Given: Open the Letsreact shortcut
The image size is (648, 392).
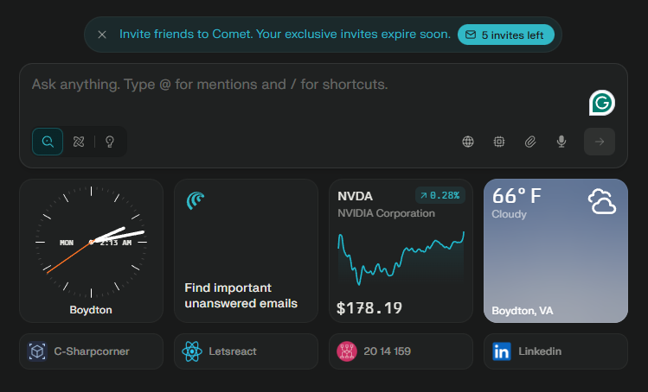Looking at the screenshot, I should [246, 351].
